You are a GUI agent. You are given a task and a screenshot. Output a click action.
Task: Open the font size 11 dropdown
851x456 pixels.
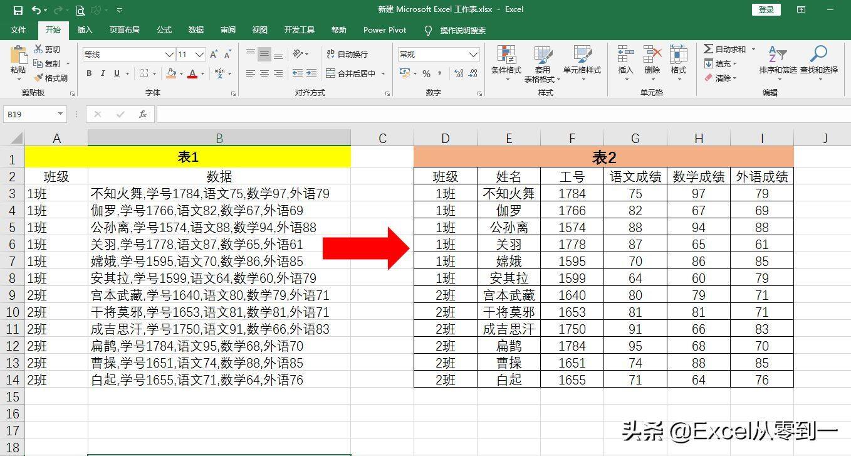[x=200, y=55]
